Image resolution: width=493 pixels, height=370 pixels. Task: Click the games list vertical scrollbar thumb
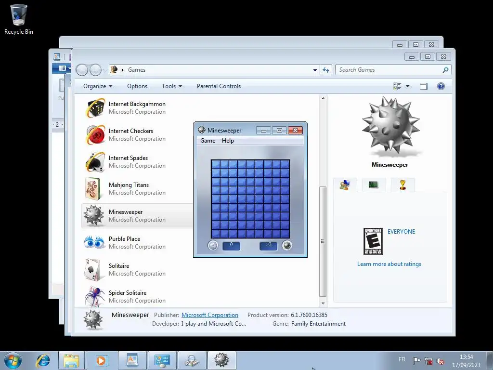click(323, 241)
